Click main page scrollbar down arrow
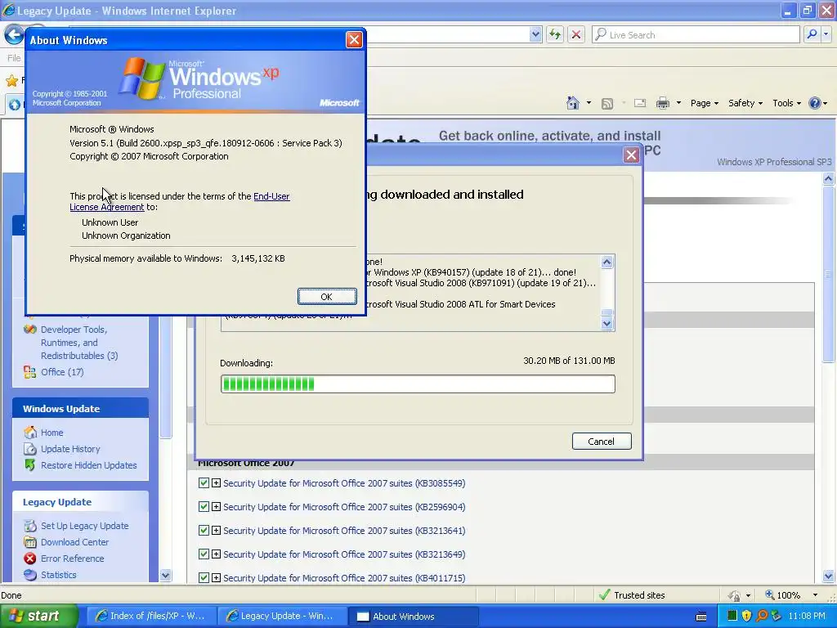 (829, 576)
